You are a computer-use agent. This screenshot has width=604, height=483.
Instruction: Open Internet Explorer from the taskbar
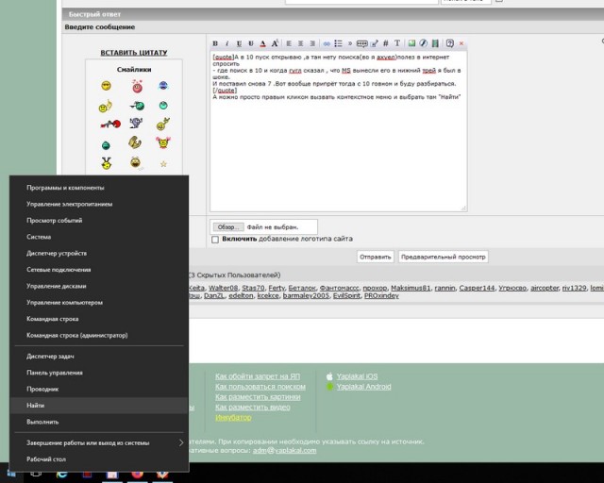coord(61,475)
